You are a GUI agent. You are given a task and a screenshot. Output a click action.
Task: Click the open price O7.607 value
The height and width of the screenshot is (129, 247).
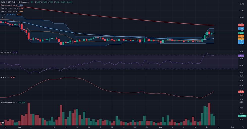(x=38, y=2)
